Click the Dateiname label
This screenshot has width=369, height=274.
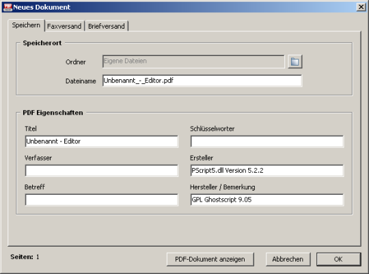[x=81, y=81]
